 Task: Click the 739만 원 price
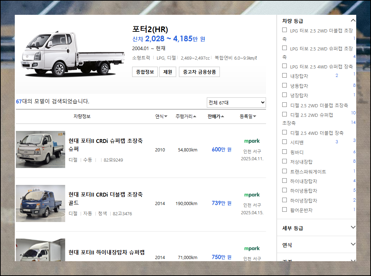coord(222,203)
